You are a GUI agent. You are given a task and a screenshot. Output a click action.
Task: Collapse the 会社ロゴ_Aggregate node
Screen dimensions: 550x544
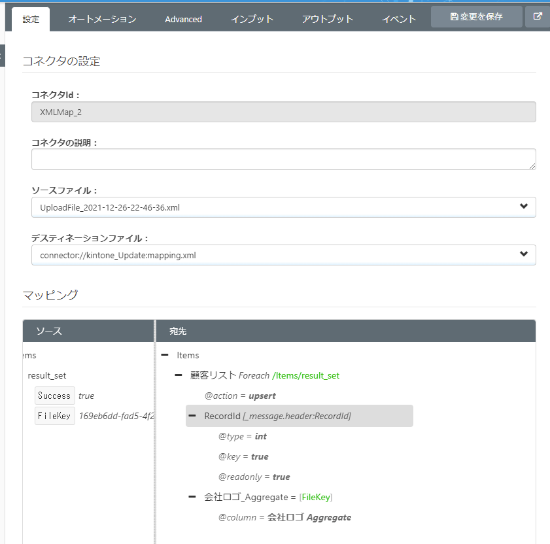[192, 497]
